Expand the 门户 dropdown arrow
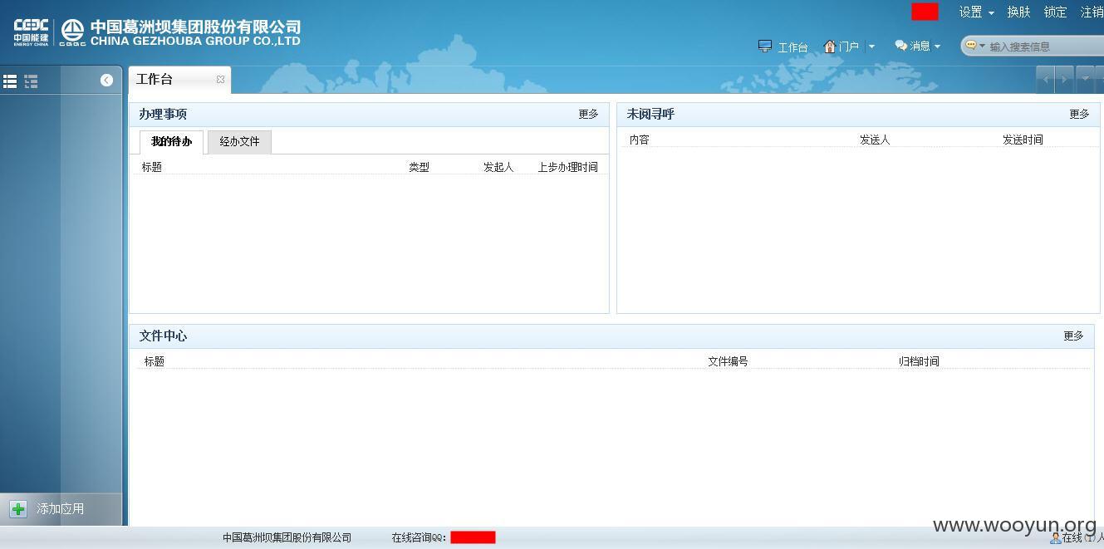 coord(871,47)
